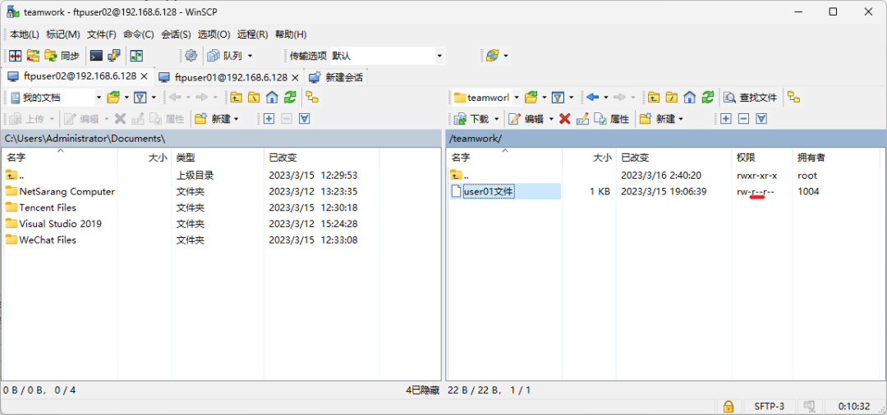
Task: Click the keep remote directory up to date icon
Action: coord(136,56)
